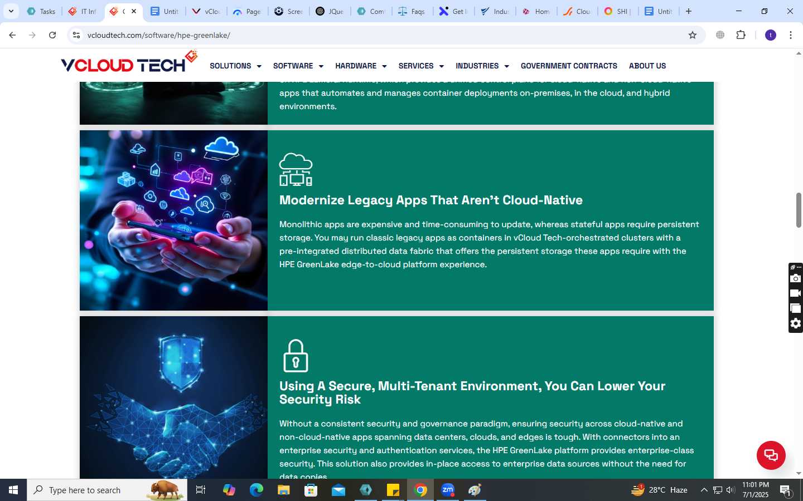The height and width of the screenshot is (501, 803).
Task: Click the vCloud Tech logo
Action: point(129,62)
